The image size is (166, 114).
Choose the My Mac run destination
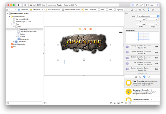coord(41,5)
